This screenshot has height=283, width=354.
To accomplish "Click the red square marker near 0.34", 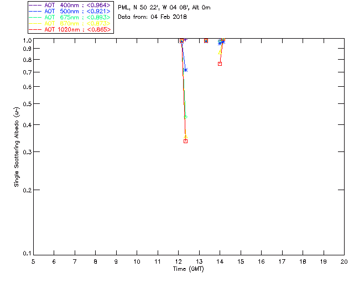I will click(x=185, y=141).
